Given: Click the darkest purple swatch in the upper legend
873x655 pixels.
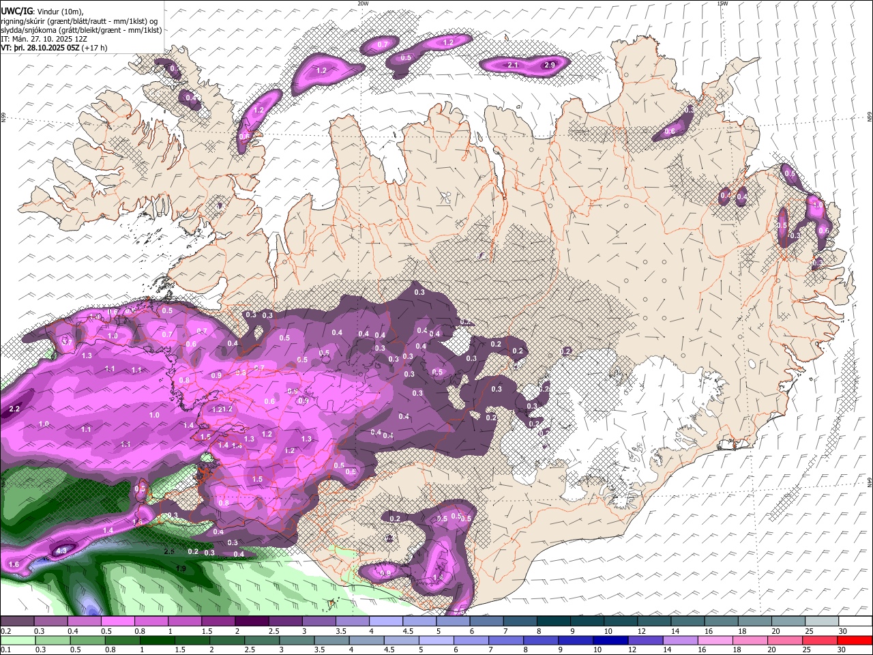Looking at the screenshot, I should tap(252, 621).
